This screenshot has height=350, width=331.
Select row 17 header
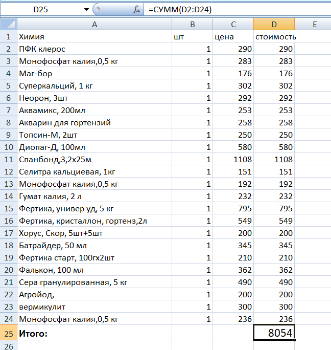coord(9,233)
